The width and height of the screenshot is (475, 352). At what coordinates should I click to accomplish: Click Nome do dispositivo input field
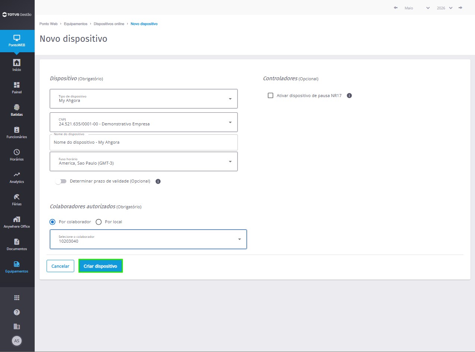(144, 142)
